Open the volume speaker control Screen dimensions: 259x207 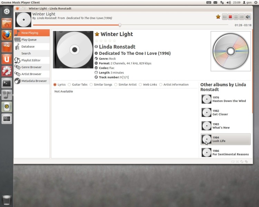point(248,17)
